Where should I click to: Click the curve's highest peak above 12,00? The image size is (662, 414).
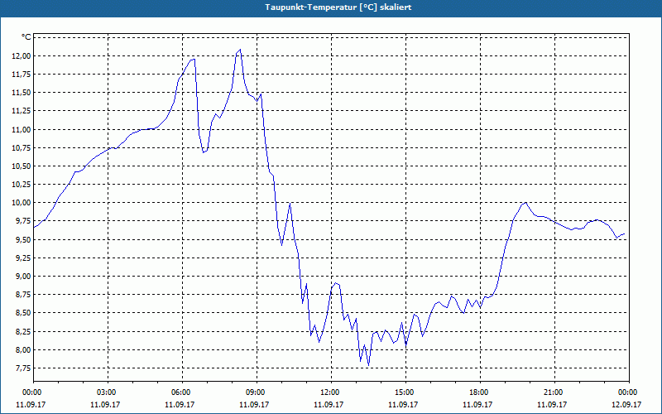(x=240, y=50)
